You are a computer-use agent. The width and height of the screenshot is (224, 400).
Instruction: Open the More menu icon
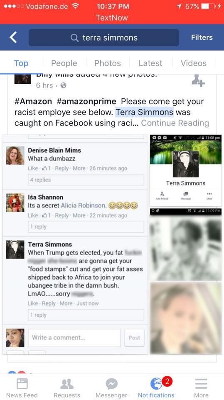point(201,384)
